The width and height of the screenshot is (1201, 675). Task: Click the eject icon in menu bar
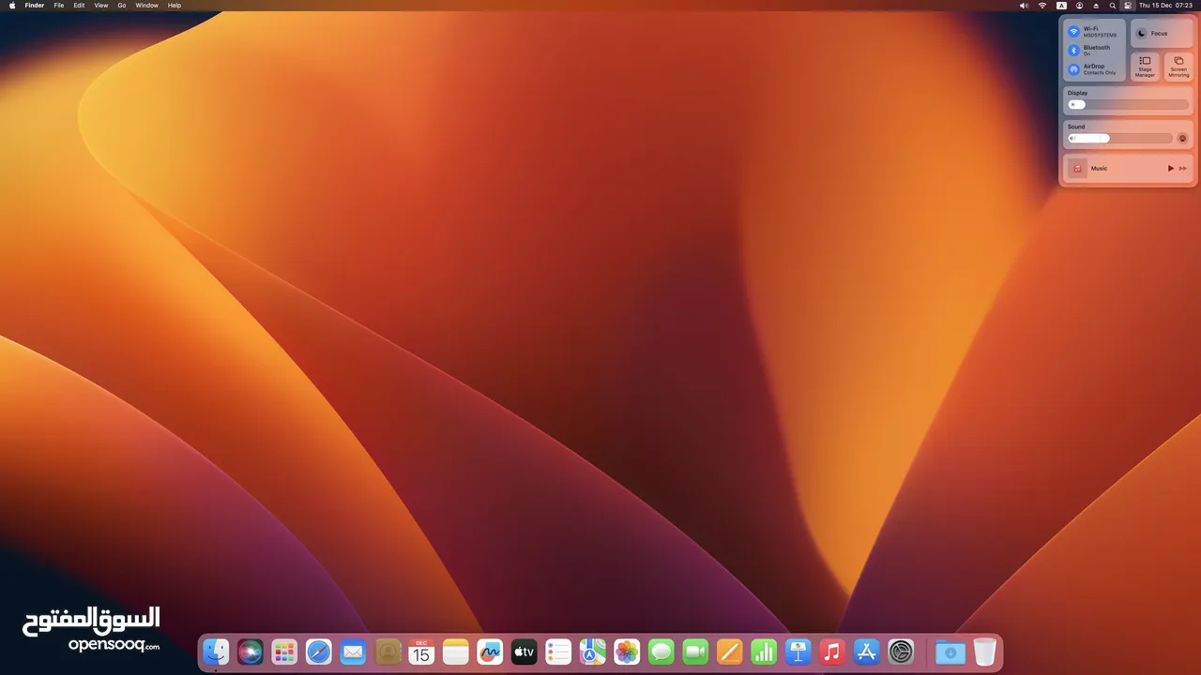click(1096, 6)
